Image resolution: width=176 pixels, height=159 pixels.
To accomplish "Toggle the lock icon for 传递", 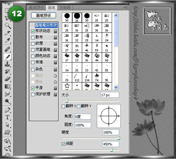I will point(56,62).
